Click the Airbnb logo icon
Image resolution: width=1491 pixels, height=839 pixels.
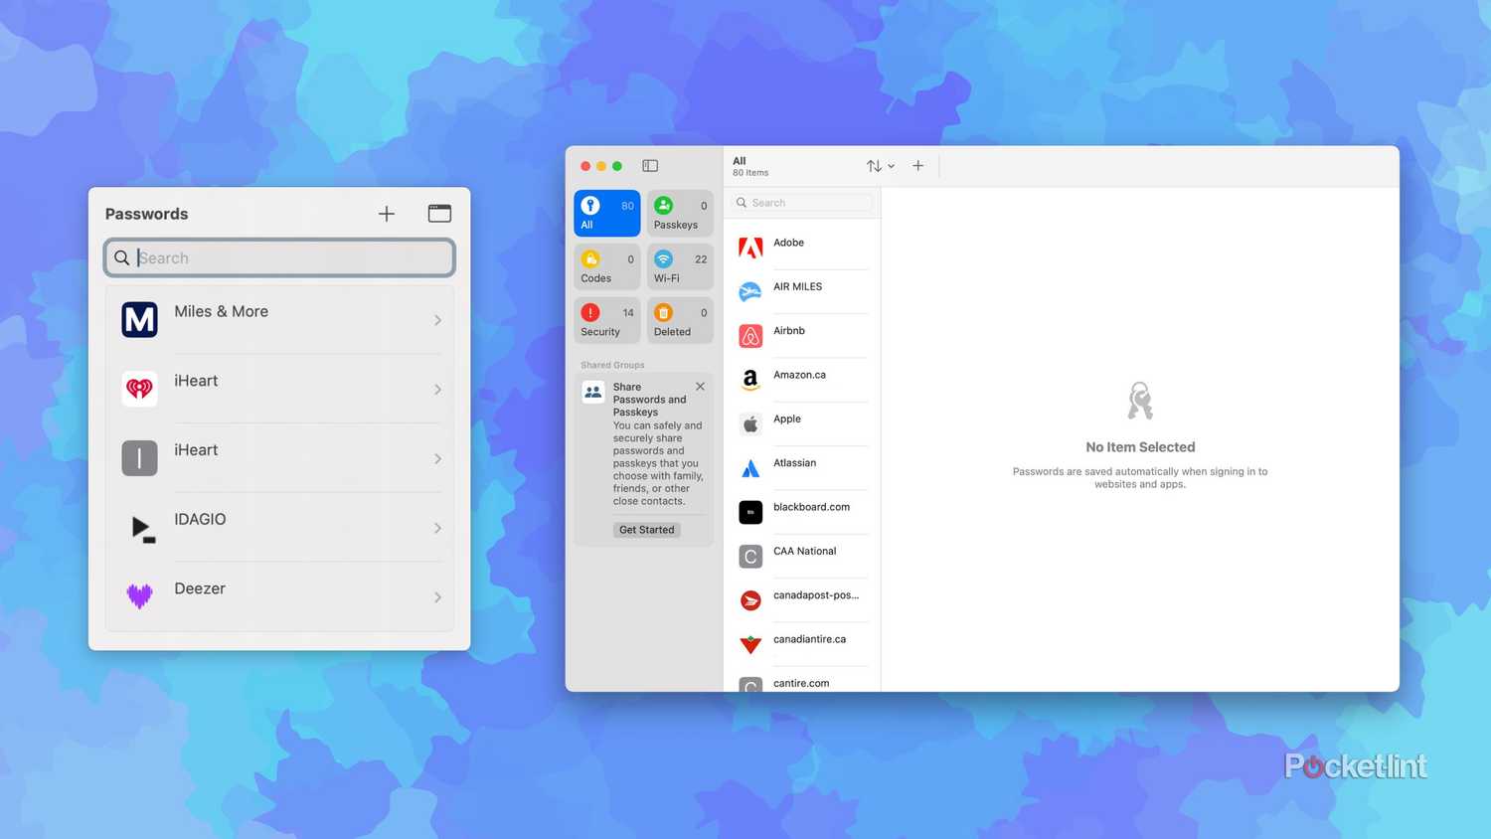[750, 336]
